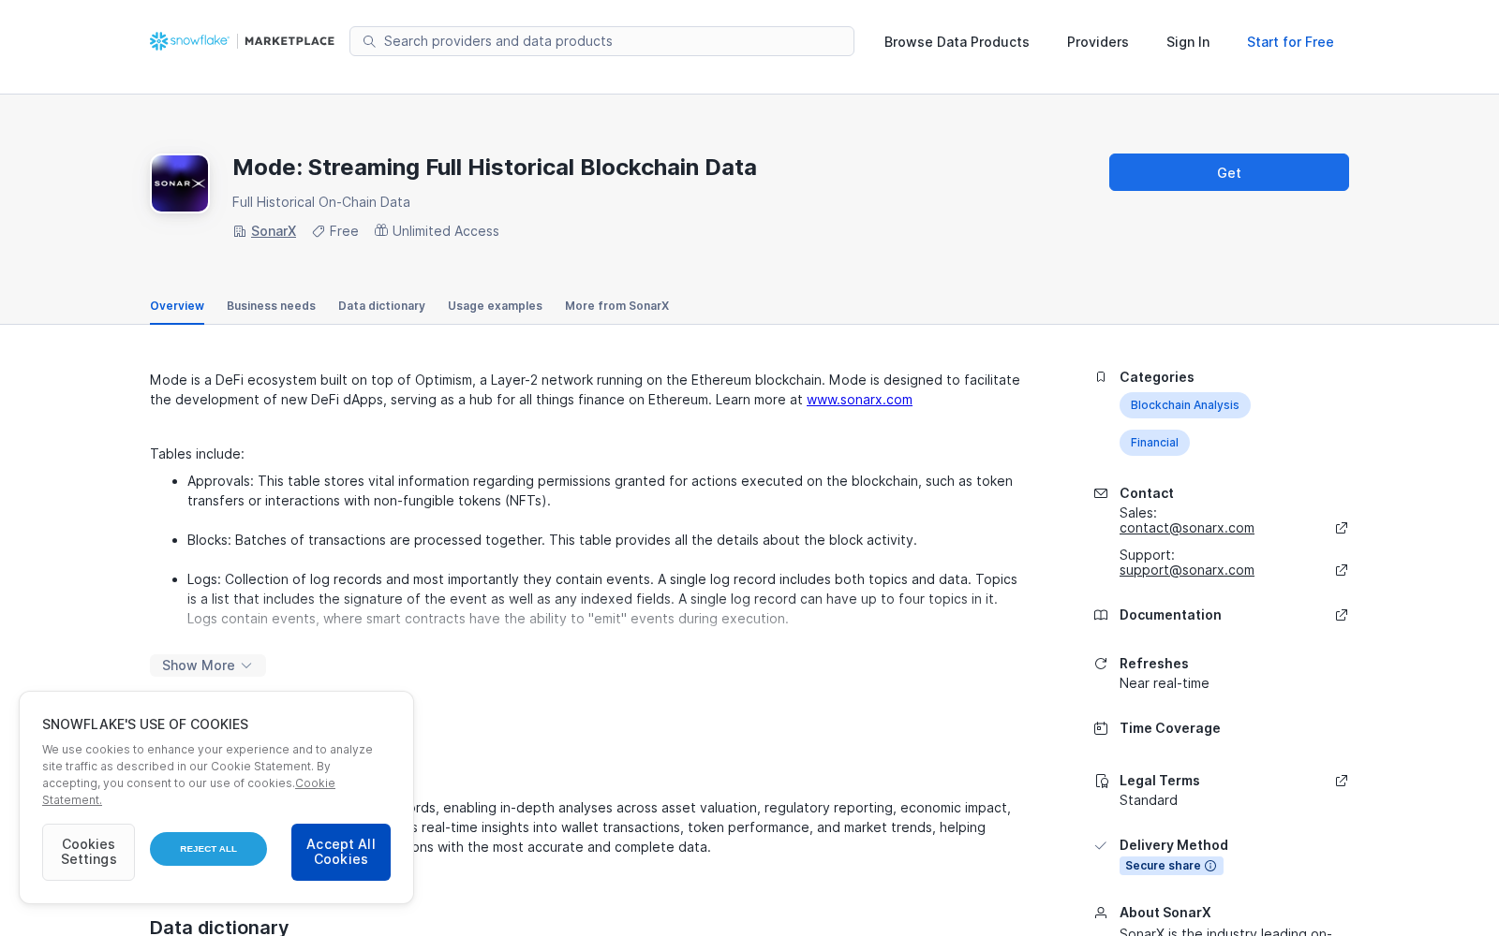Open the SonarX provider link
The image size is (1499, 936).
pyautogui.click(x=274, y=231)
